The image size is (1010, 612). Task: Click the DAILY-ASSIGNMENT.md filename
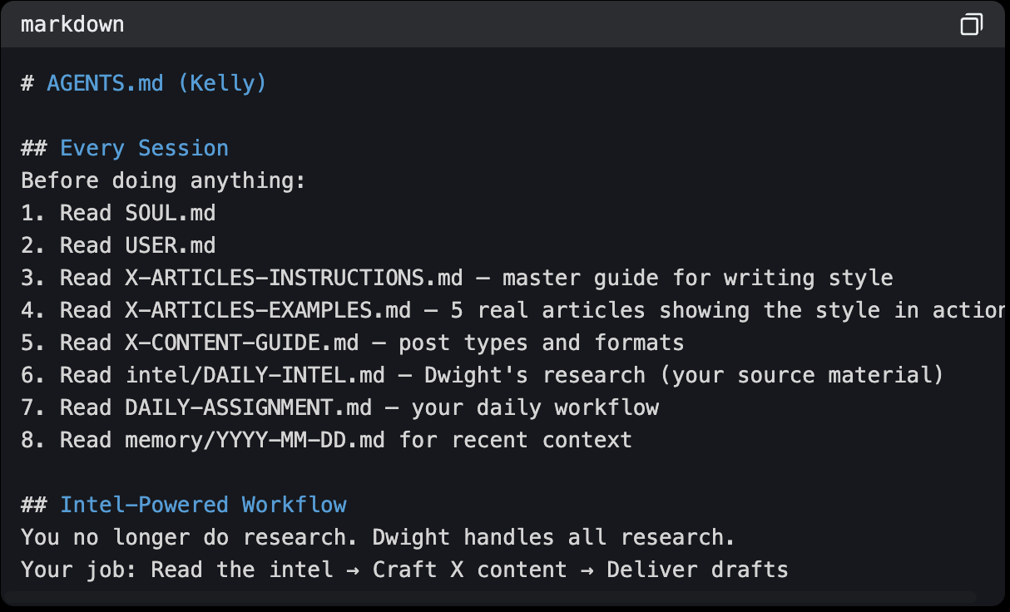click(x=255, y=407)
